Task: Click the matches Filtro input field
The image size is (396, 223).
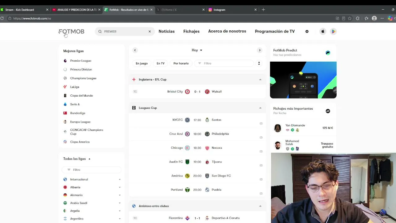Action: (224, 63)
